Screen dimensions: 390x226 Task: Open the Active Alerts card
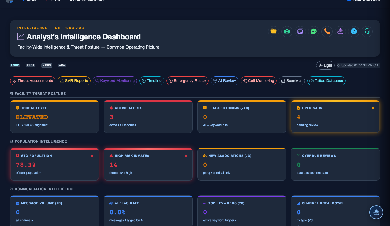(148, 117)
